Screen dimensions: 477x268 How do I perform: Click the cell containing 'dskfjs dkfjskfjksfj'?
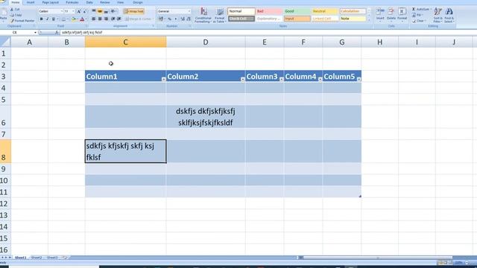click(x=206, y=117)
